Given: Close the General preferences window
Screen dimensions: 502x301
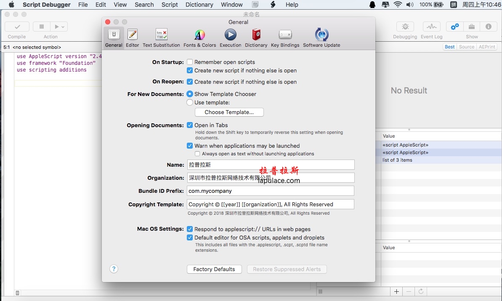Looking at the screenshot, I should coord(108,22).
